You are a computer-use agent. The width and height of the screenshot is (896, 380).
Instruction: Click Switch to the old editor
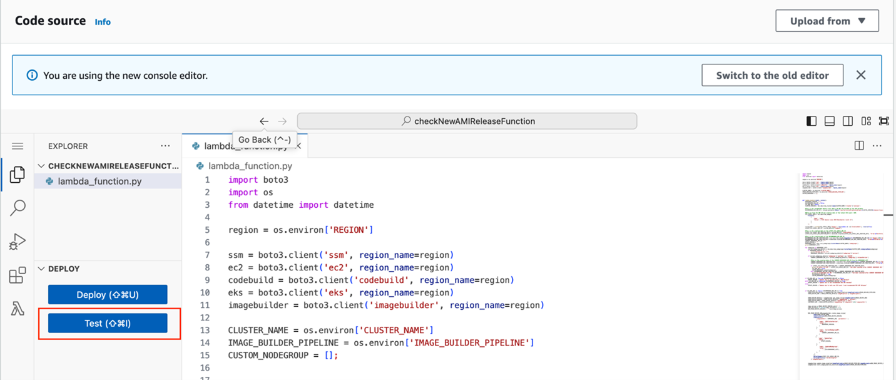(x=772, y=74)
